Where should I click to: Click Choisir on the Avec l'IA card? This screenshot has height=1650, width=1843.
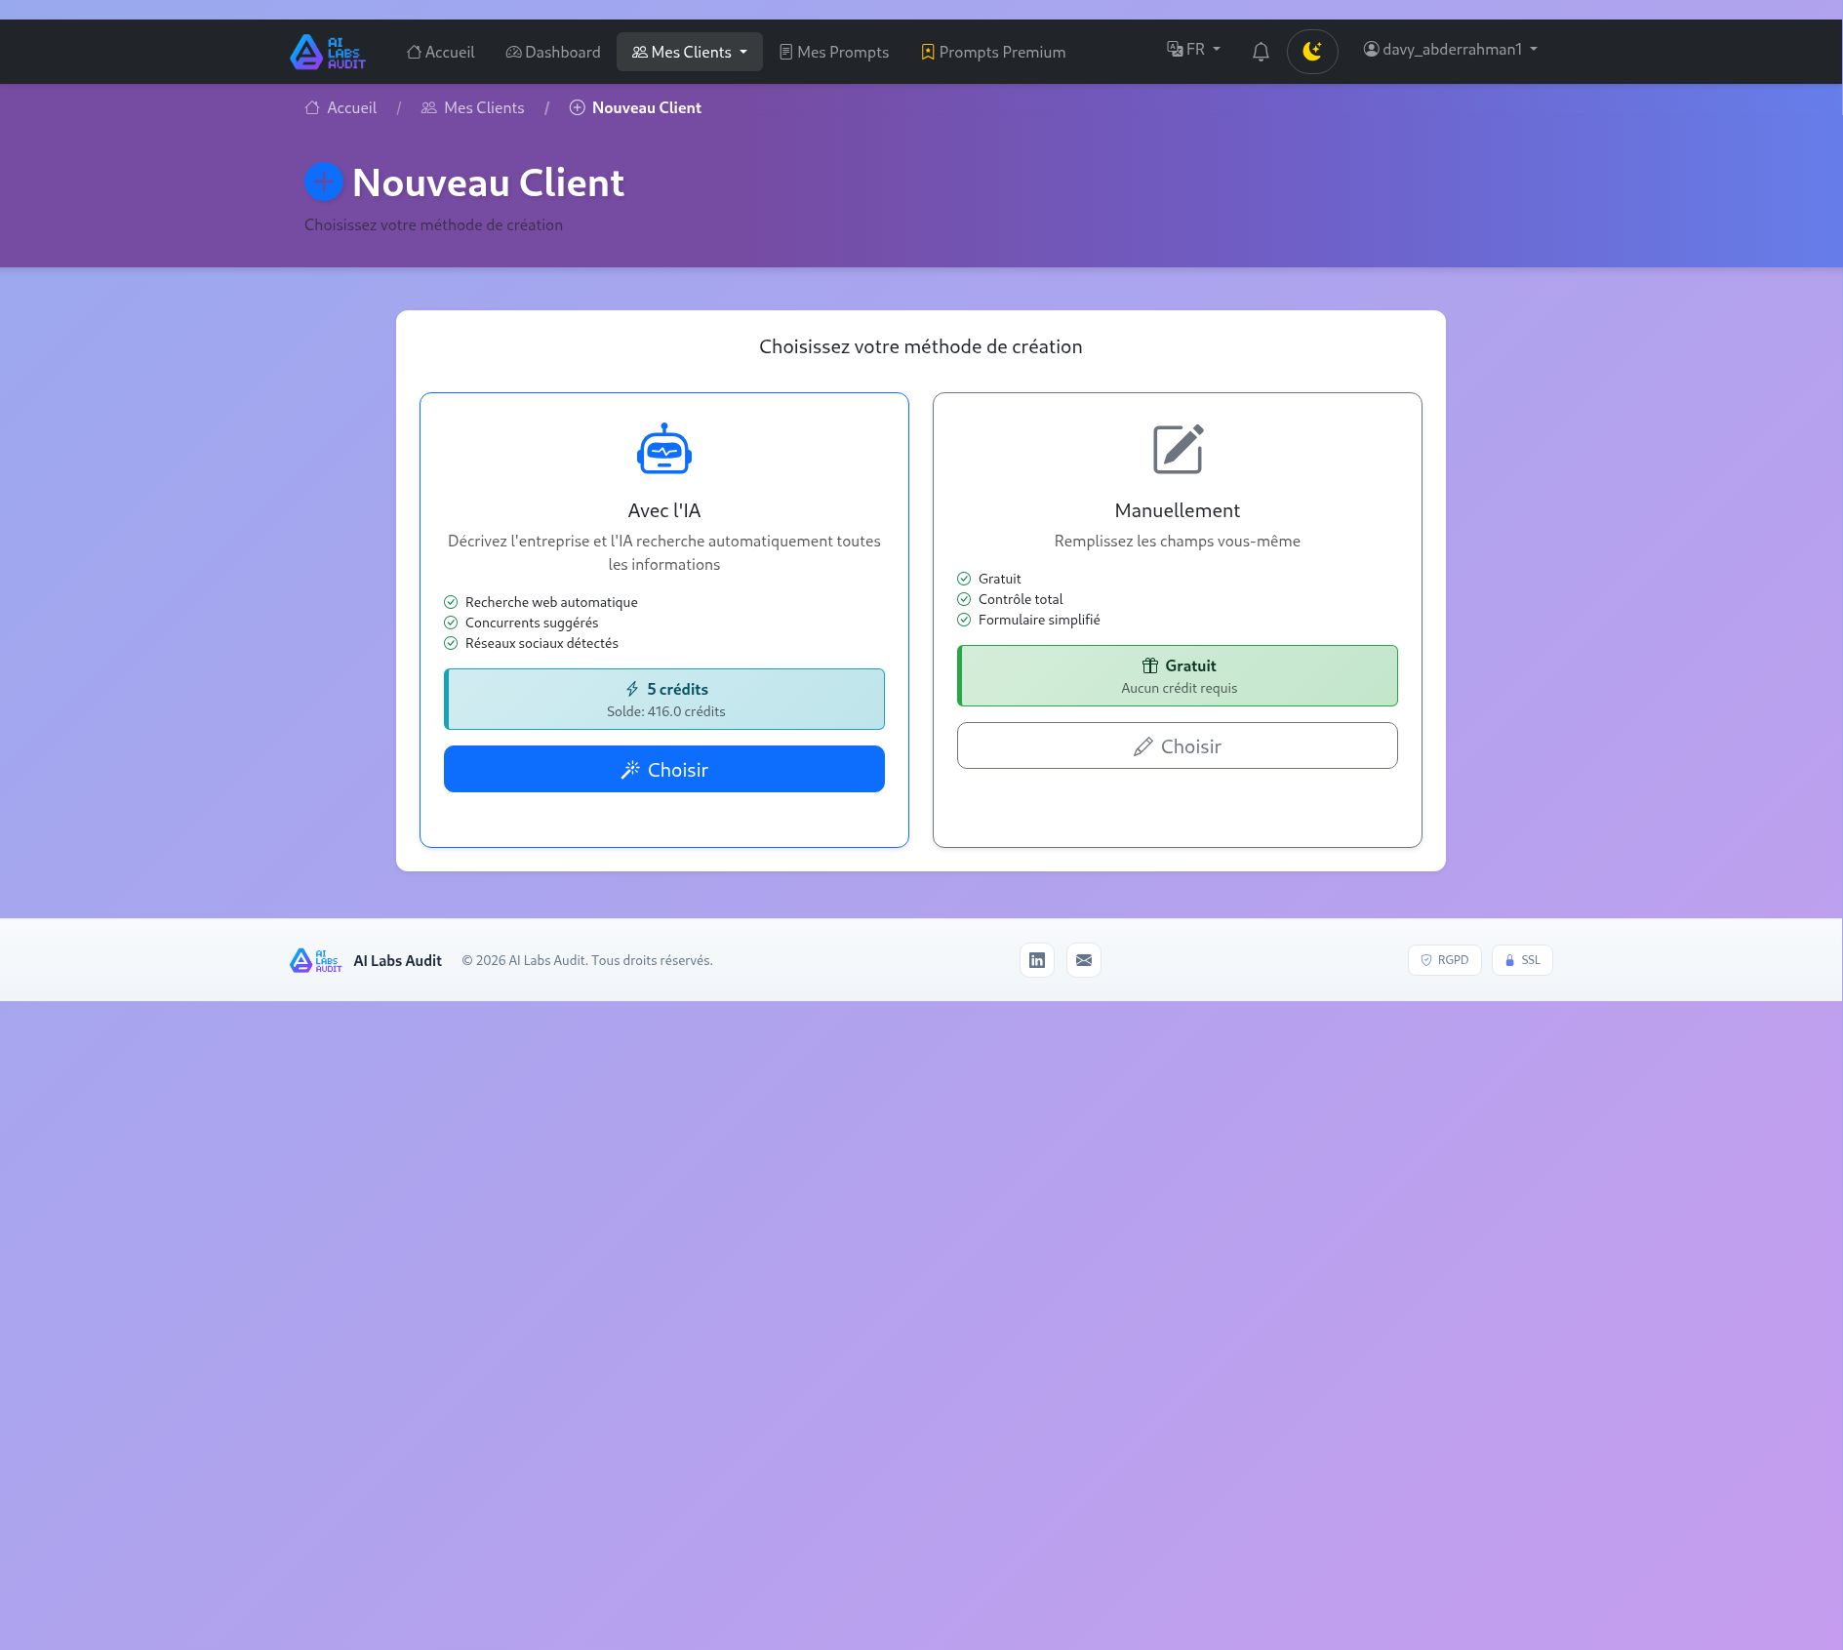(x=664, y=769)
